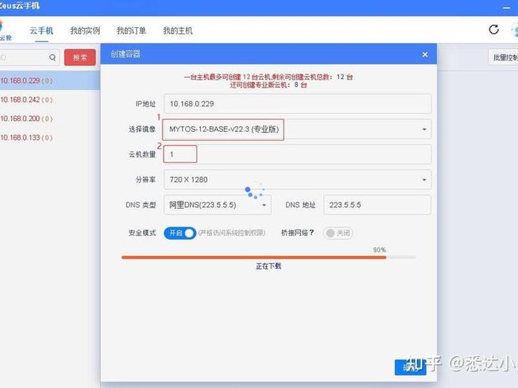This screenshot has width=518, height=388.
Task: Toggle the 安全模式 switch off
Action: tap(180, 233)
